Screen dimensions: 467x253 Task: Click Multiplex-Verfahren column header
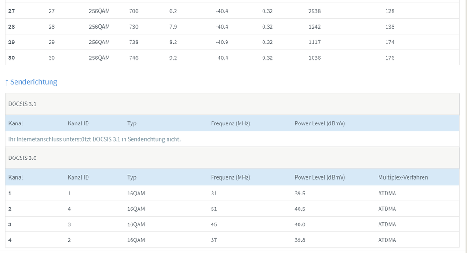click(403, 177)
